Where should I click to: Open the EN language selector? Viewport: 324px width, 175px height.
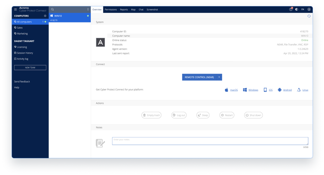click(303, 9)
